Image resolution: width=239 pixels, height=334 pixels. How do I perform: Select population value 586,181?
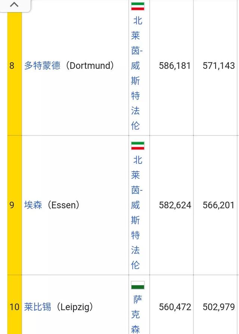tap(175, 65)
